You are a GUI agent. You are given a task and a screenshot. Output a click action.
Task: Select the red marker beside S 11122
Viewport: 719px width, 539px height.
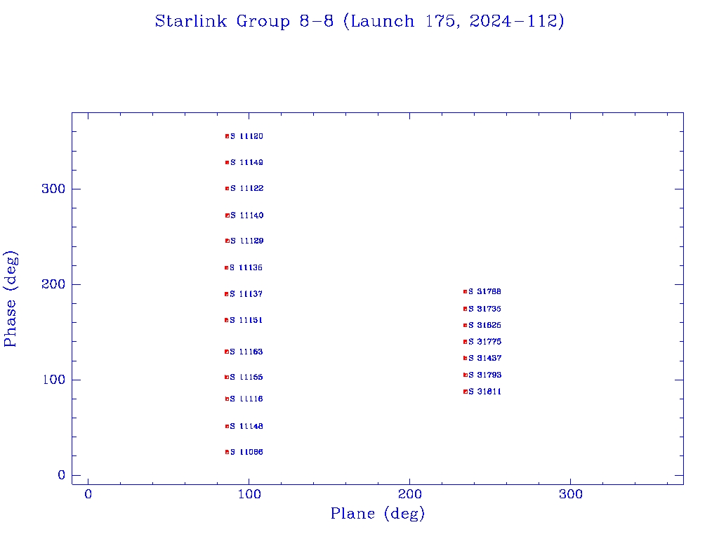[x=227, y=188]
